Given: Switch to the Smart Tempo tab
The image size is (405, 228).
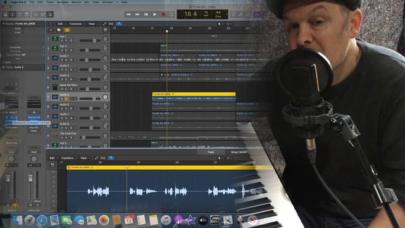Looking at the screenshot, I should (239, 152).
